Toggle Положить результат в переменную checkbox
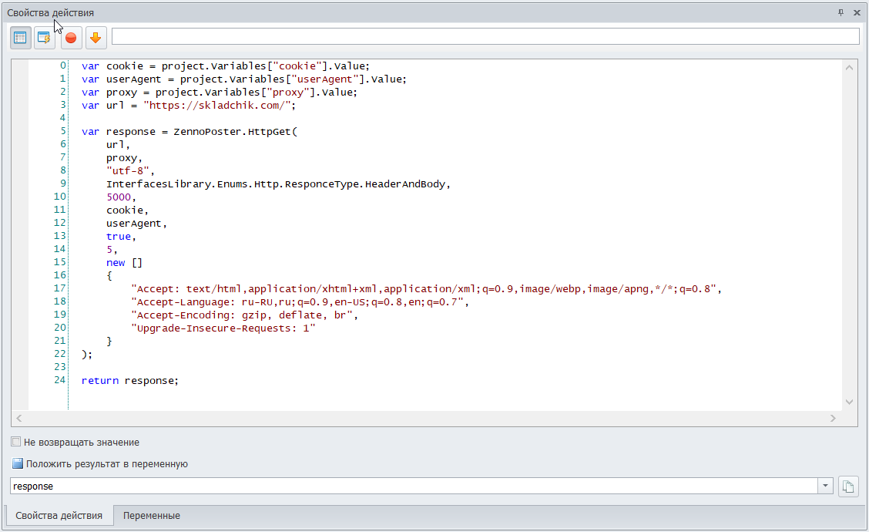The image size is (869, 532). click(18, 463)
